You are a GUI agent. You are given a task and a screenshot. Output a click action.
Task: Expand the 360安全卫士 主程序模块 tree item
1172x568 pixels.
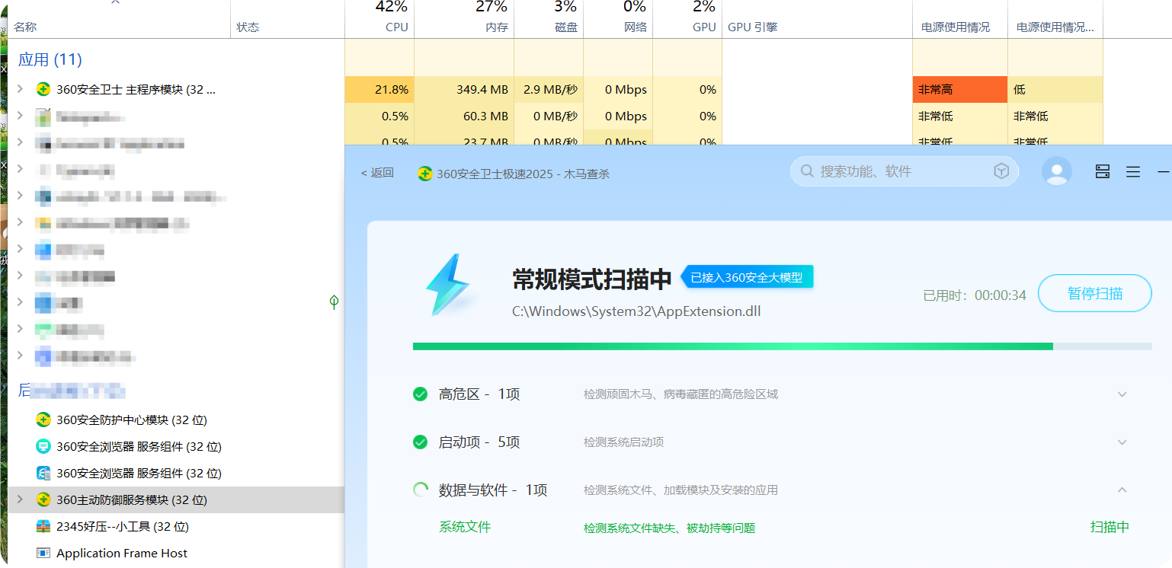[19, 89]
